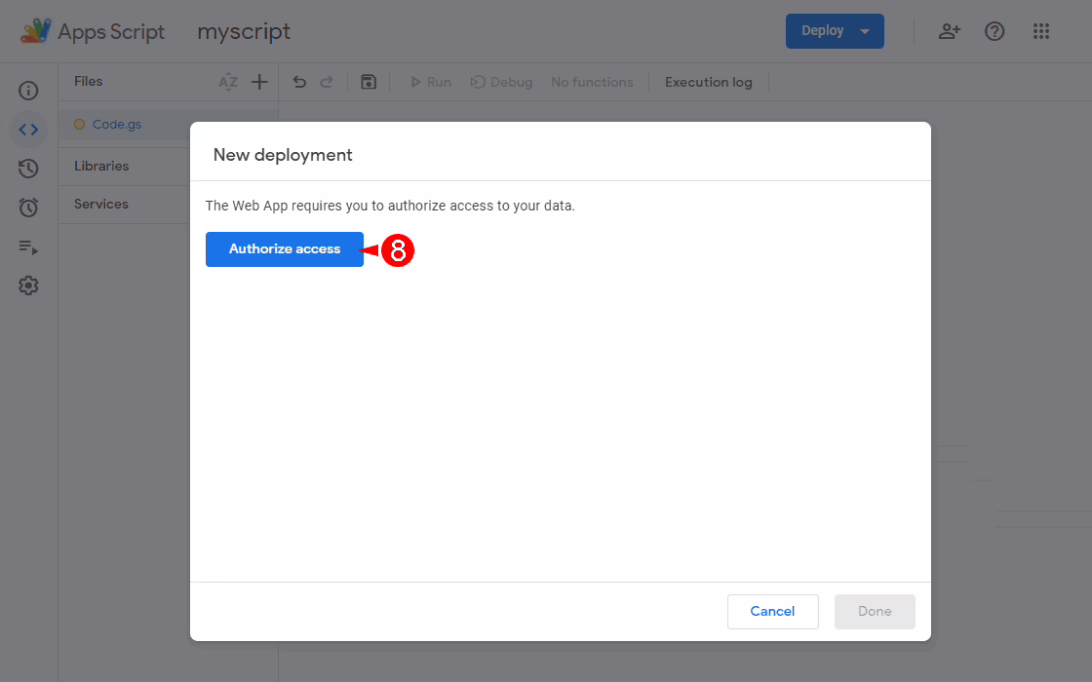Switch to the Editor code icon
This screenshot has width=1092, height=682.
pos(28,130)
